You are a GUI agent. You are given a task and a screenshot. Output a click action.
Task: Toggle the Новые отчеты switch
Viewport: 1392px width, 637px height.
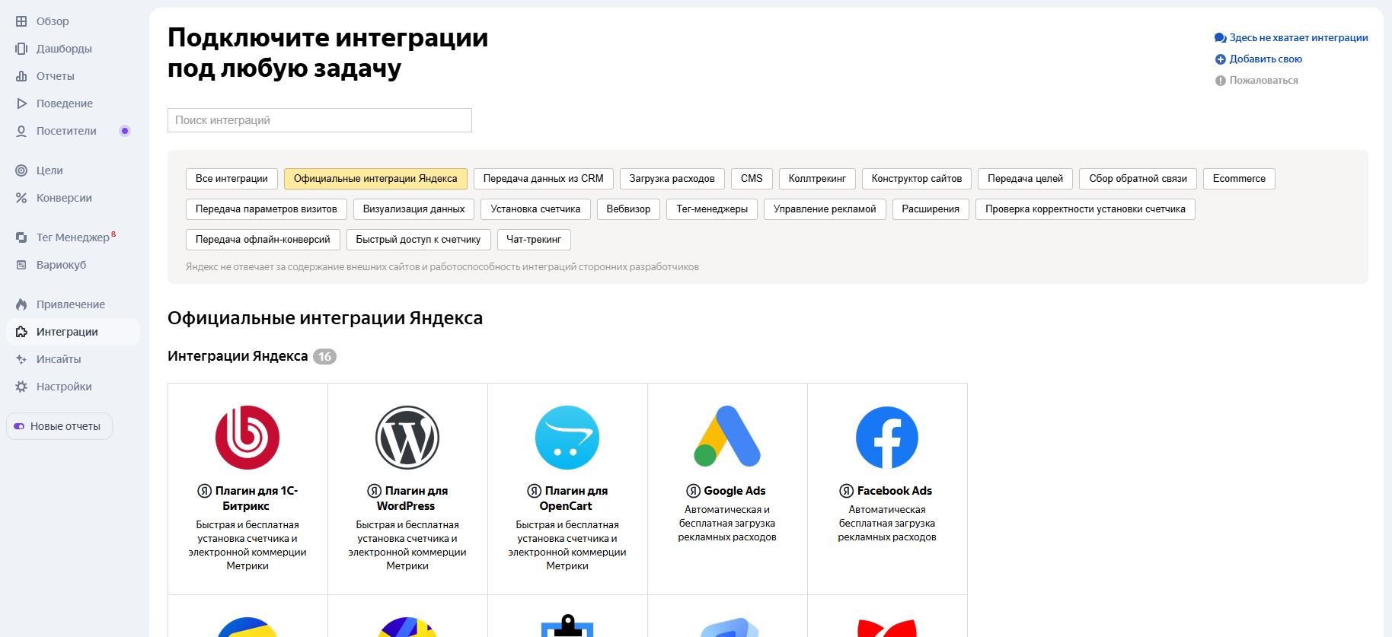pyautogui.click(x=19, y=426)
